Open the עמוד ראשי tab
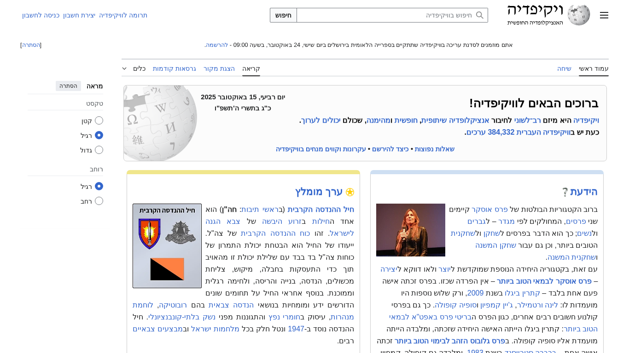 (x=594, y=68)
